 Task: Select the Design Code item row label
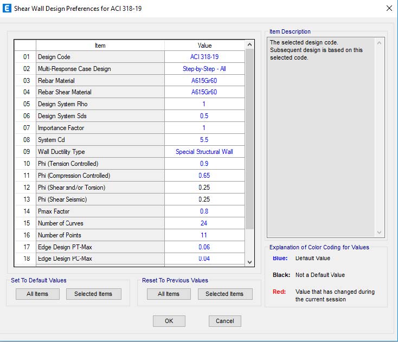(x=100, y=57)
